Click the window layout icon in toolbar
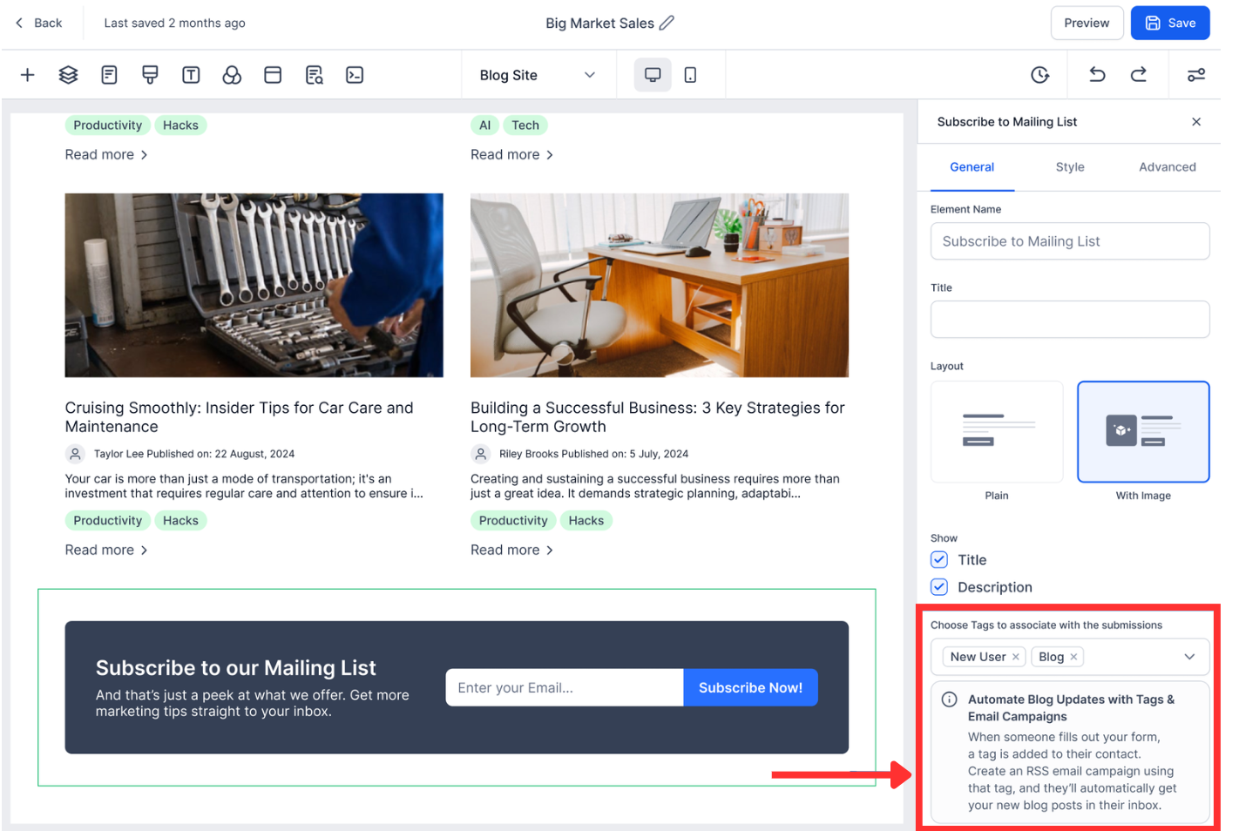This screenshot has height=831, width=1239. click(x=273, y=75)
